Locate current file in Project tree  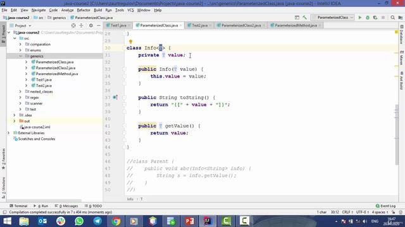click(x=73, y=25)
